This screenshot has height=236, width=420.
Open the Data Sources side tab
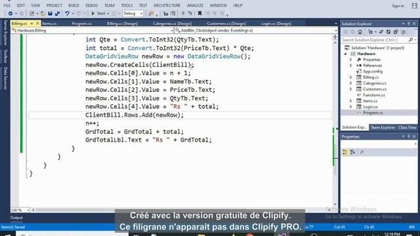5,78
